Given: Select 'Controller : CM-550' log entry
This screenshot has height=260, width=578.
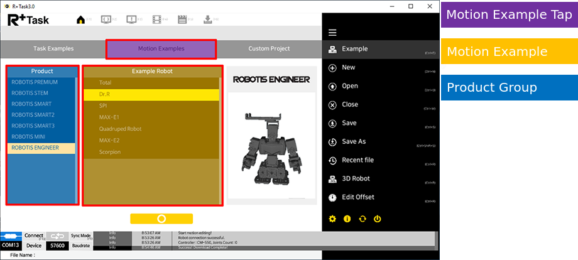Looking at the screenshot, I should point(207,242).
